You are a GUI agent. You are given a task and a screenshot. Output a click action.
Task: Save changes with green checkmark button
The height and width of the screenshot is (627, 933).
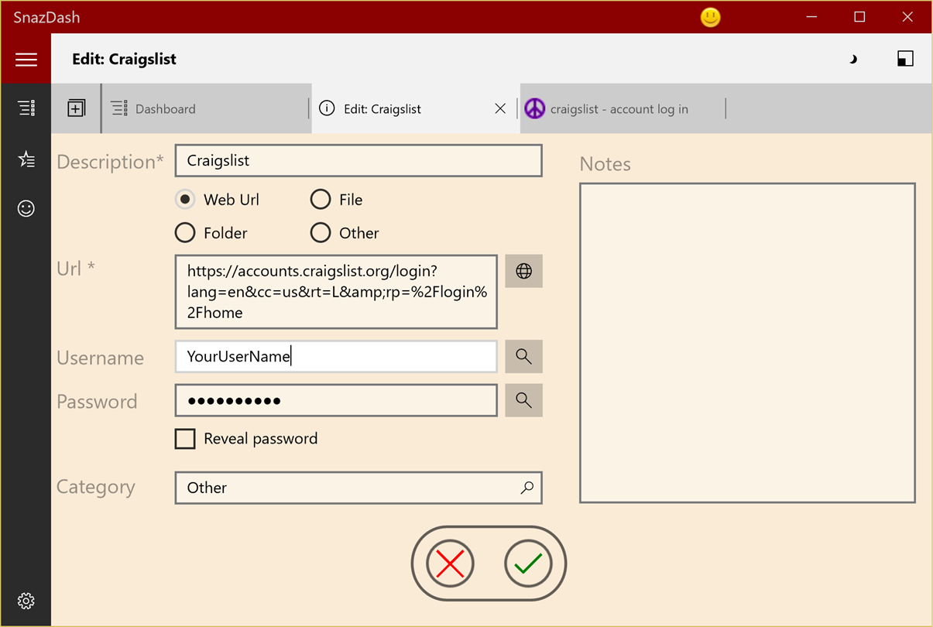[528, 564]
